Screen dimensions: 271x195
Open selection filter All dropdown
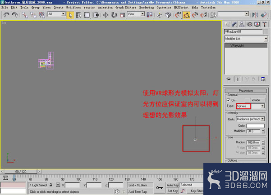(x=56, y=14)
